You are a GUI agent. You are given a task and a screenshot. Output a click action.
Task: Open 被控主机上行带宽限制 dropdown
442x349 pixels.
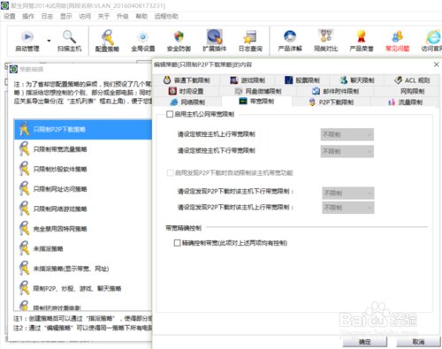point(347,134)
